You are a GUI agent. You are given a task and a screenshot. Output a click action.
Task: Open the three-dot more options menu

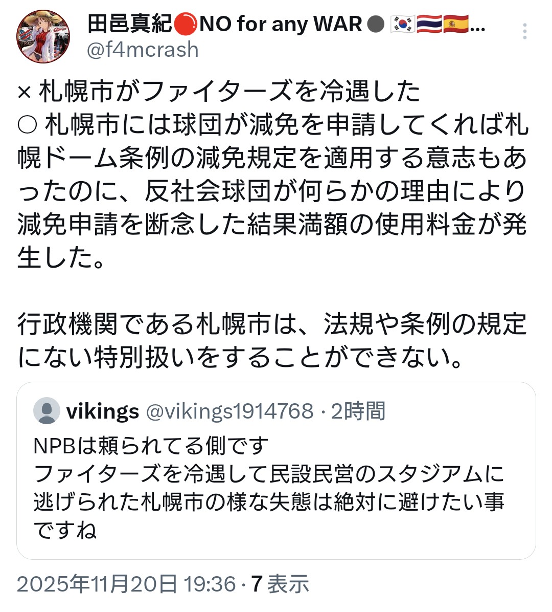[524, 32]
